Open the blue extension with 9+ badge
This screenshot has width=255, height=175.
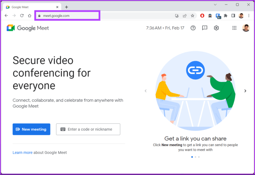(218, 16)
